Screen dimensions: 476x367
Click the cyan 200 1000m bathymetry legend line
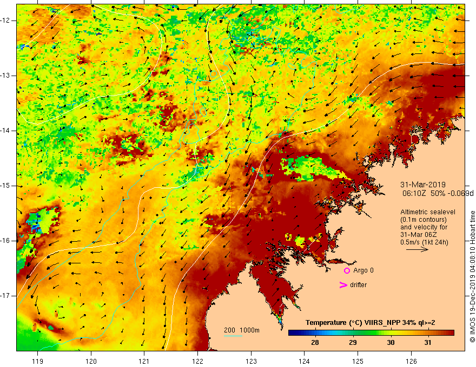(233, 336)
